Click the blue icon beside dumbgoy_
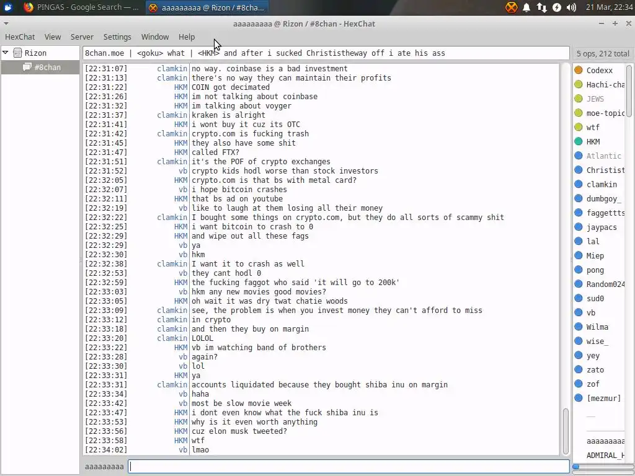Screen dimensions: 635x476 [579, 198]
